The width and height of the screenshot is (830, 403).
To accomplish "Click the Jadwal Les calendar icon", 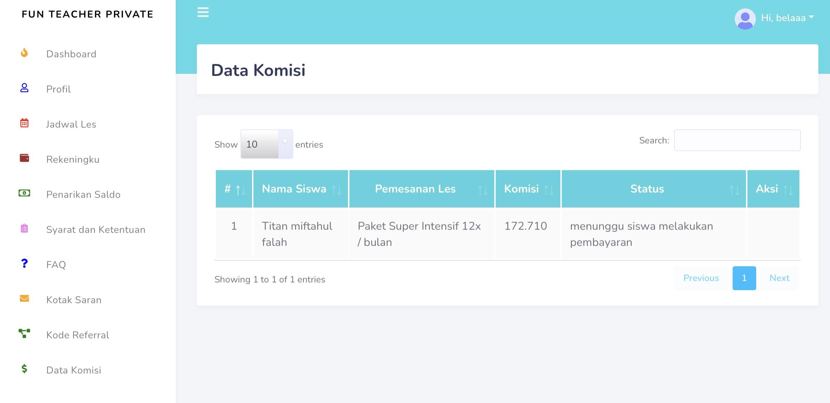I will tap(24, 123).
